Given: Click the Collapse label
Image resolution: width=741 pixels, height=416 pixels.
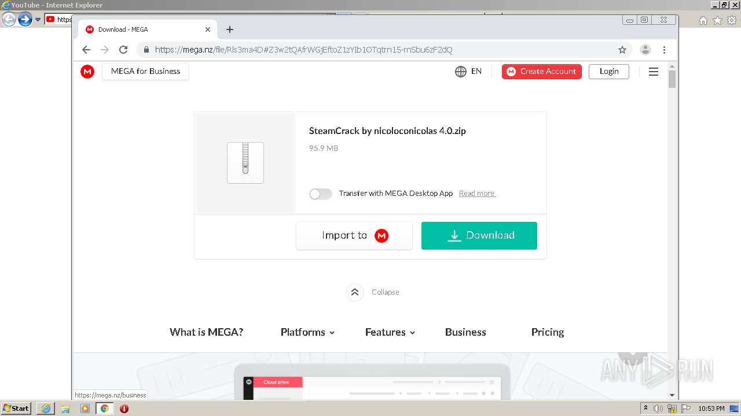Looking at the screenshot, I should click(x=386, y=292).
